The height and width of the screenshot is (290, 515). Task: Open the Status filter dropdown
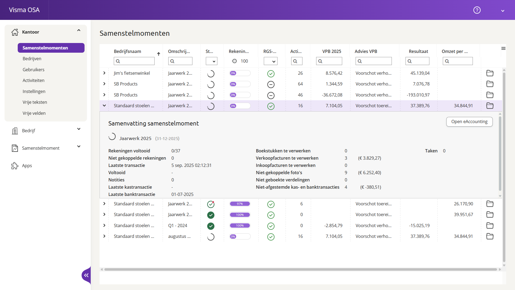click(211, 61)
